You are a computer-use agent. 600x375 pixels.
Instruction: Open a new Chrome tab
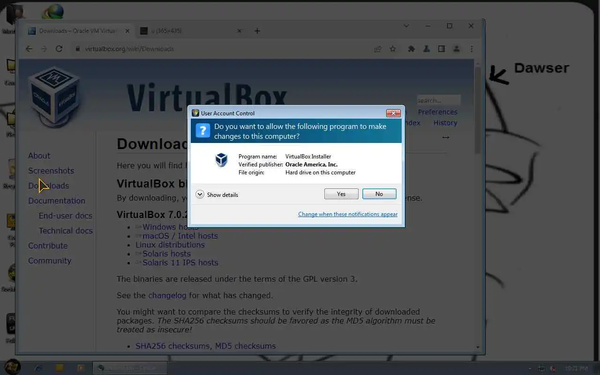click(x=257, y=31)
